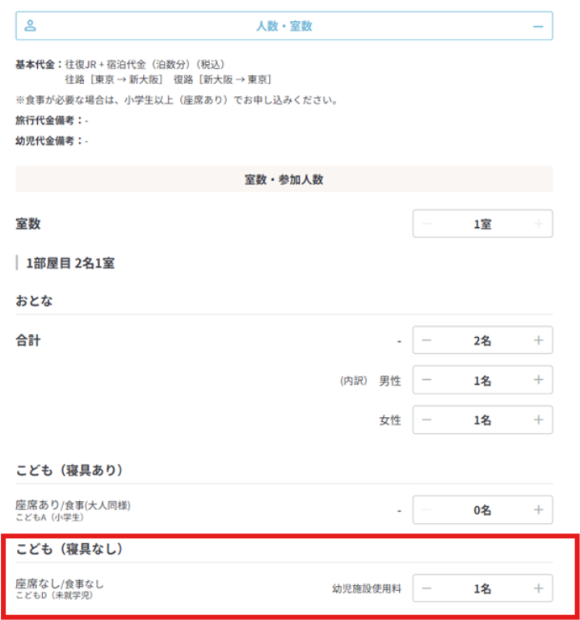Click the 合計 value field showing 2名
The width and height of the screenshot is (580, 620).
pos(482,340)
